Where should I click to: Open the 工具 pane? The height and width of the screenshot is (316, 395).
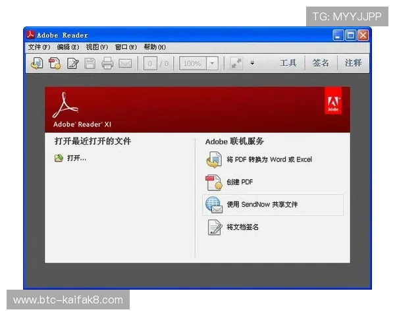[288, 63]
